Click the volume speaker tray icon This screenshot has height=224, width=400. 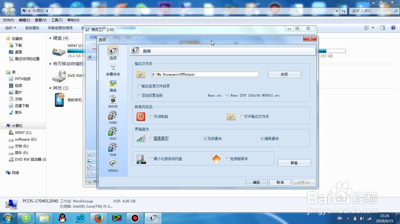pyautogui.click(x=362, y=218)
